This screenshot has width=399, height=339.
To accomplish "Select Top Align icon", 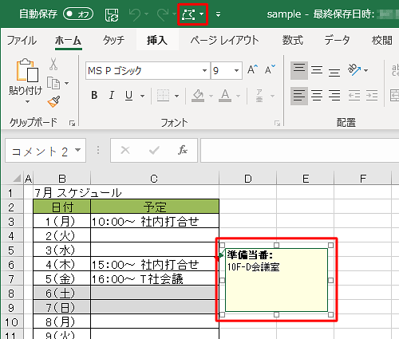I will (299, 70).
